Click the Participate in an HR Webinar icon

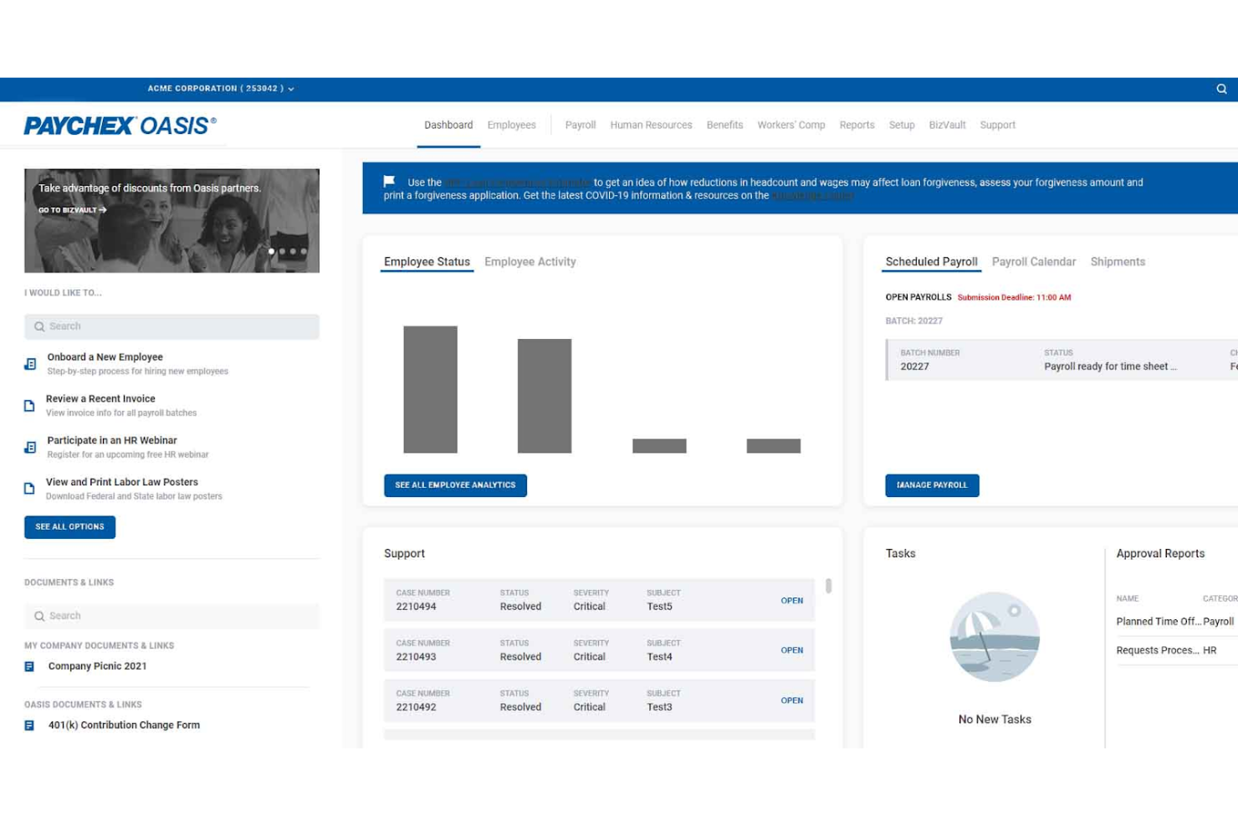pyautogui.click(x=30, y=448)
